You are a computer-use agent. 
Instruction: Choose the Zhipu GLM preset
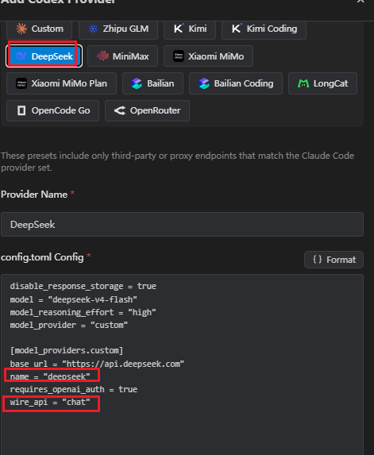[118, 29]
